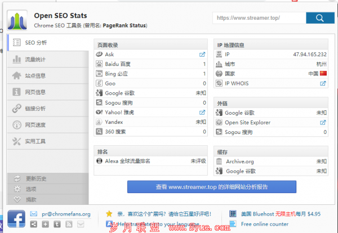338x233 pixels.
Task: Click the Free online counter link
Action: pos(265,224)
